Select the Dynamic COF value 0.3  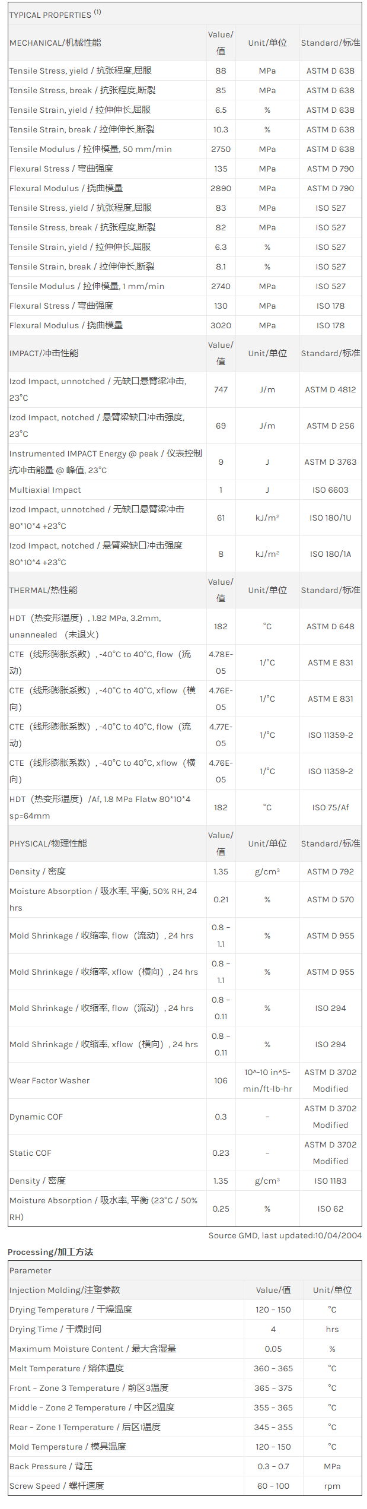coord(221,1117)
